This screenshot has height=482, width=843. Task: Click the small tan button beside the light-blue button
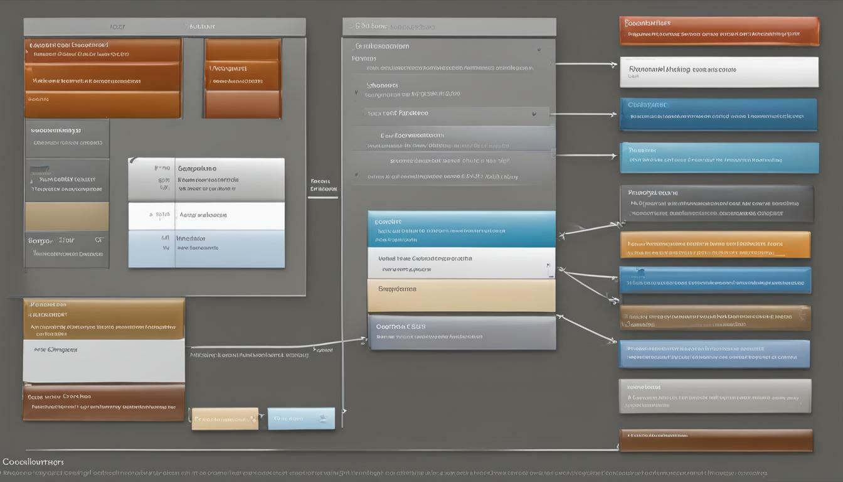(x=225, y=419)
